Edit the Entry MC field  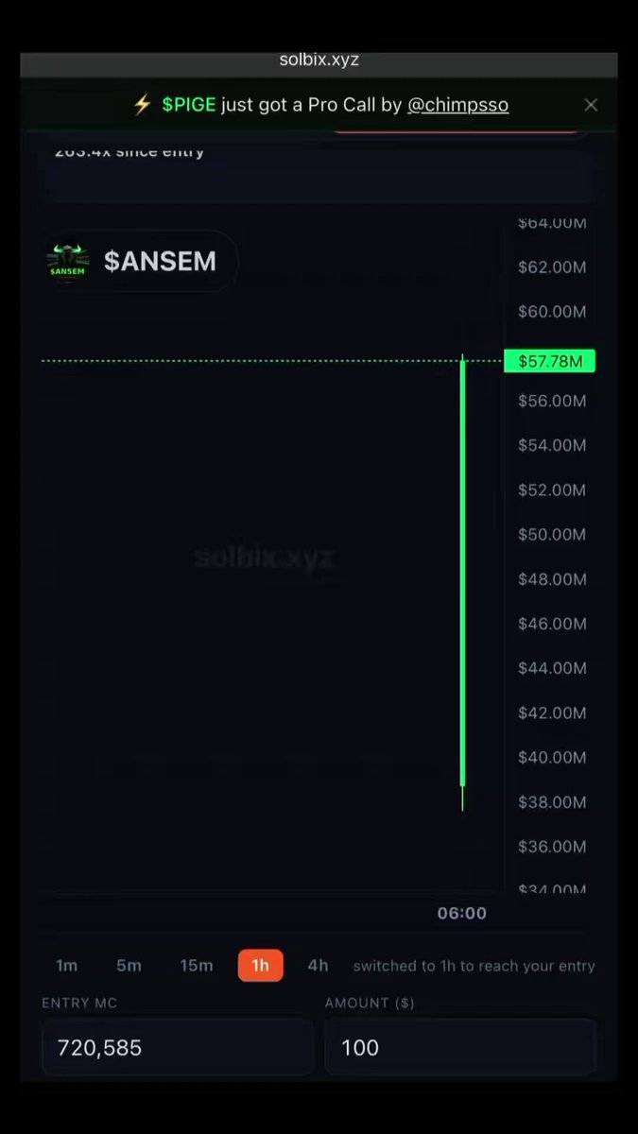tap(178, 1047)
